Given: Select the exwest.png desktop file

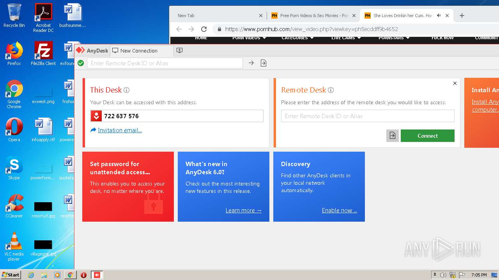Looking at the screenshot, I should (43, 95).
